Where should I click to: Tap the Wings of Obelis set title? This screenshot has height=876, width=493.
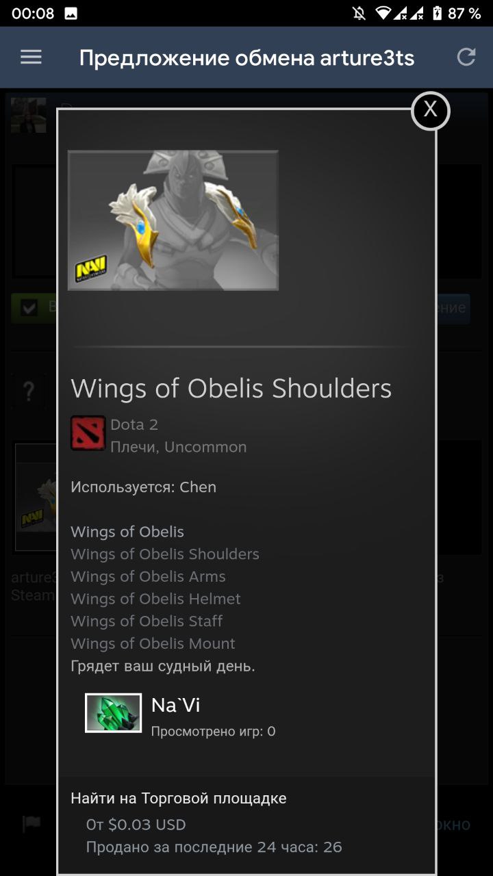pyautogui.click(x=127, y=532)
